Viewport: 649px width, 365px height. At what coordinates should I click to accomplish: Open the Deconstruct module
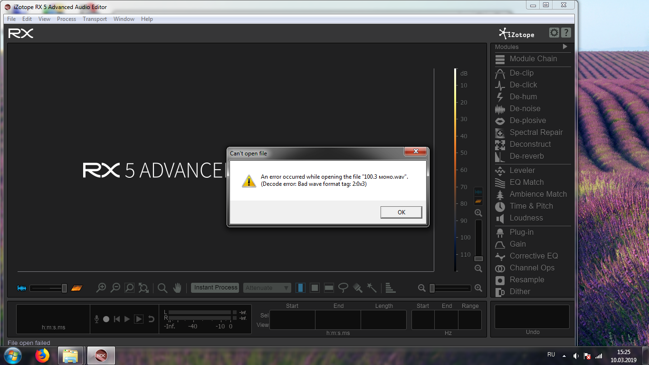coord(532,144)
